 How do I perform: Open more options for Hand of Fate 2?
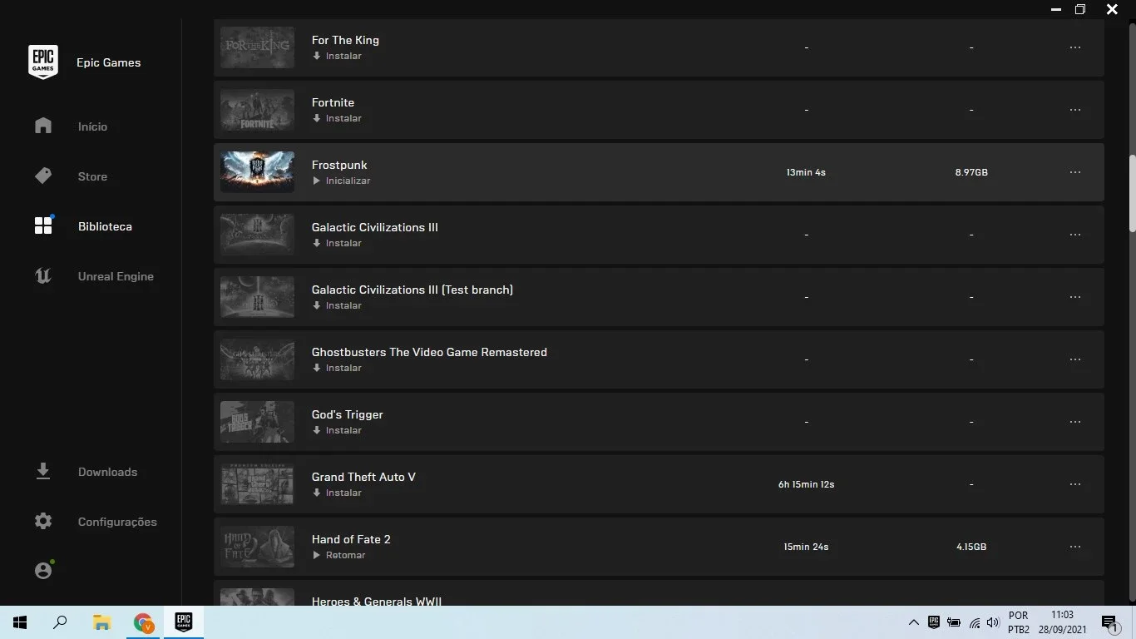click(x=1075, y=547)
